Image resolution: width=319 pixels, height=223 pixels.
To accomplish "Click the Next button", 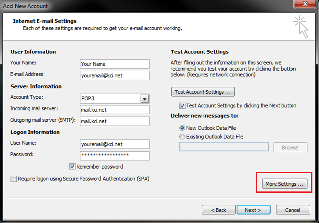I will [253, 210].
